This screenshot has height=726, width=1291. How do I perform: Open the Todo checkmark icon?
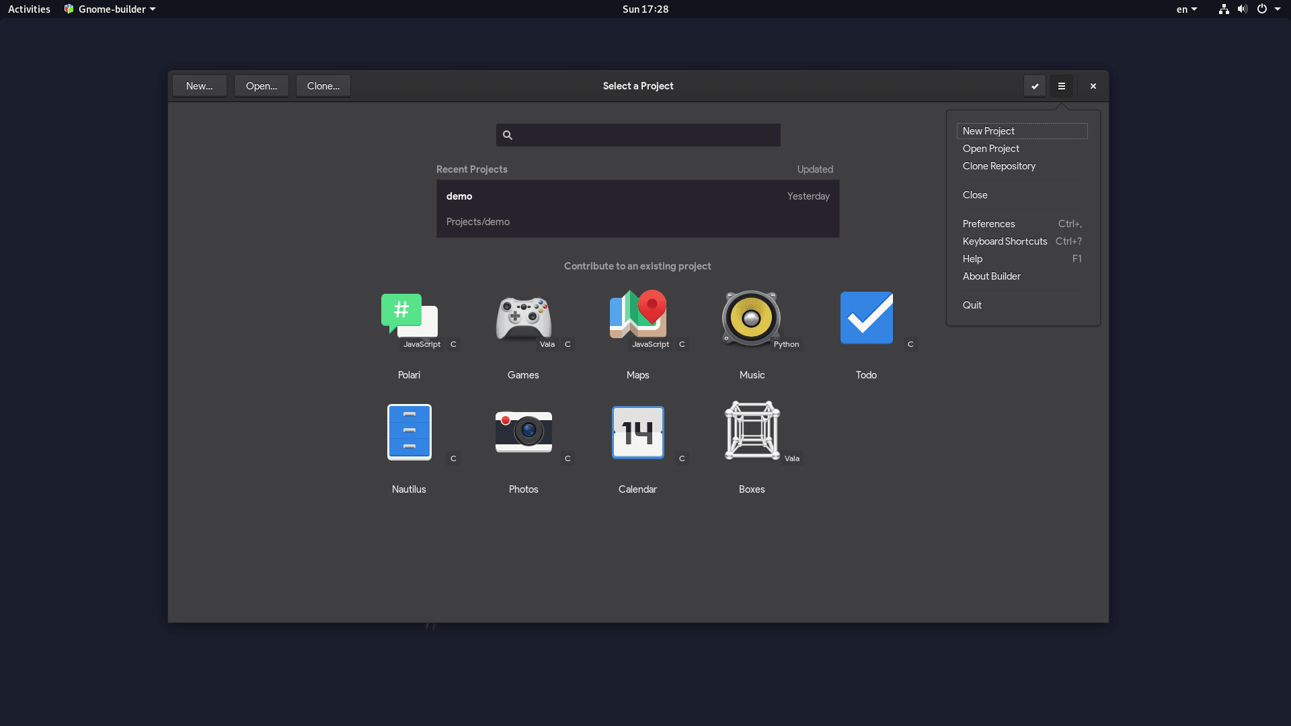pyautogui.click(x=866, y=318)
